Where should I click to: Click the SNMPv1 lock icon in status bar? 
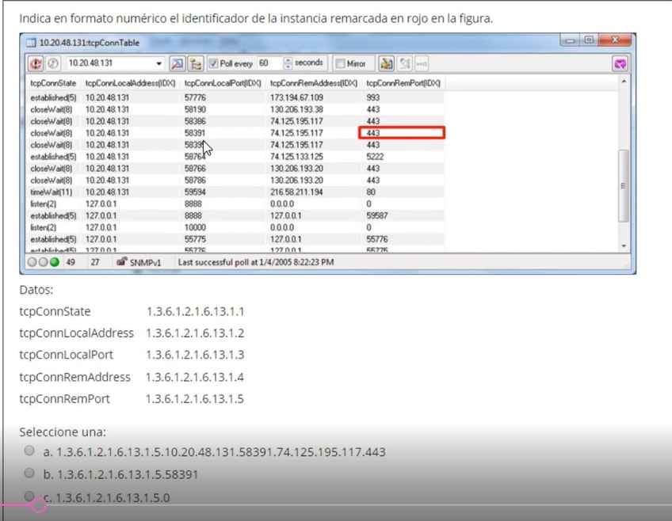(x=122, y=261)
